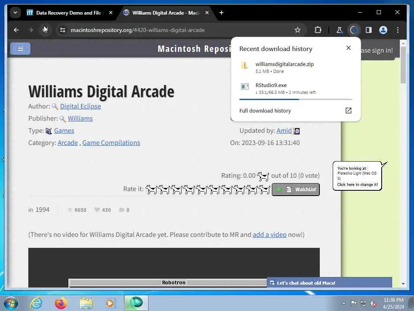414x311 pixels.
Task: Open Chrome three-dot menu
Action: pyautogui.click(x=398, y=30)
